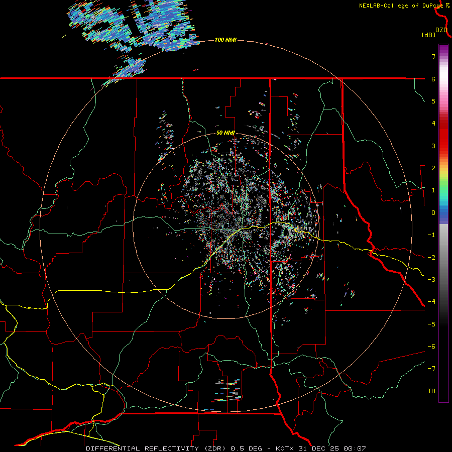Click the 6 value on the colorbar scale
The height and width of the screenshot is (452, 452).
pos(433,79)
